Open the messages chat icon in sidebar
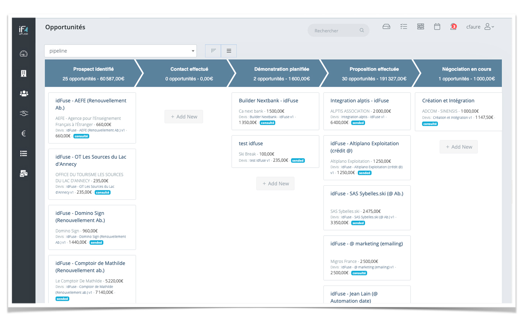 click(x=23, y=174)
